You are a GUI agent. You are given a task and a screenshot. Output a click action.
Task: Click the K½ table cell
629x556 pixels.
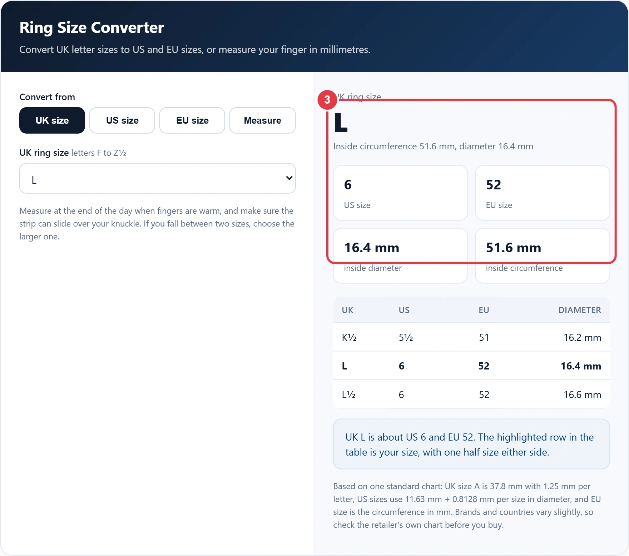[349, 337]
